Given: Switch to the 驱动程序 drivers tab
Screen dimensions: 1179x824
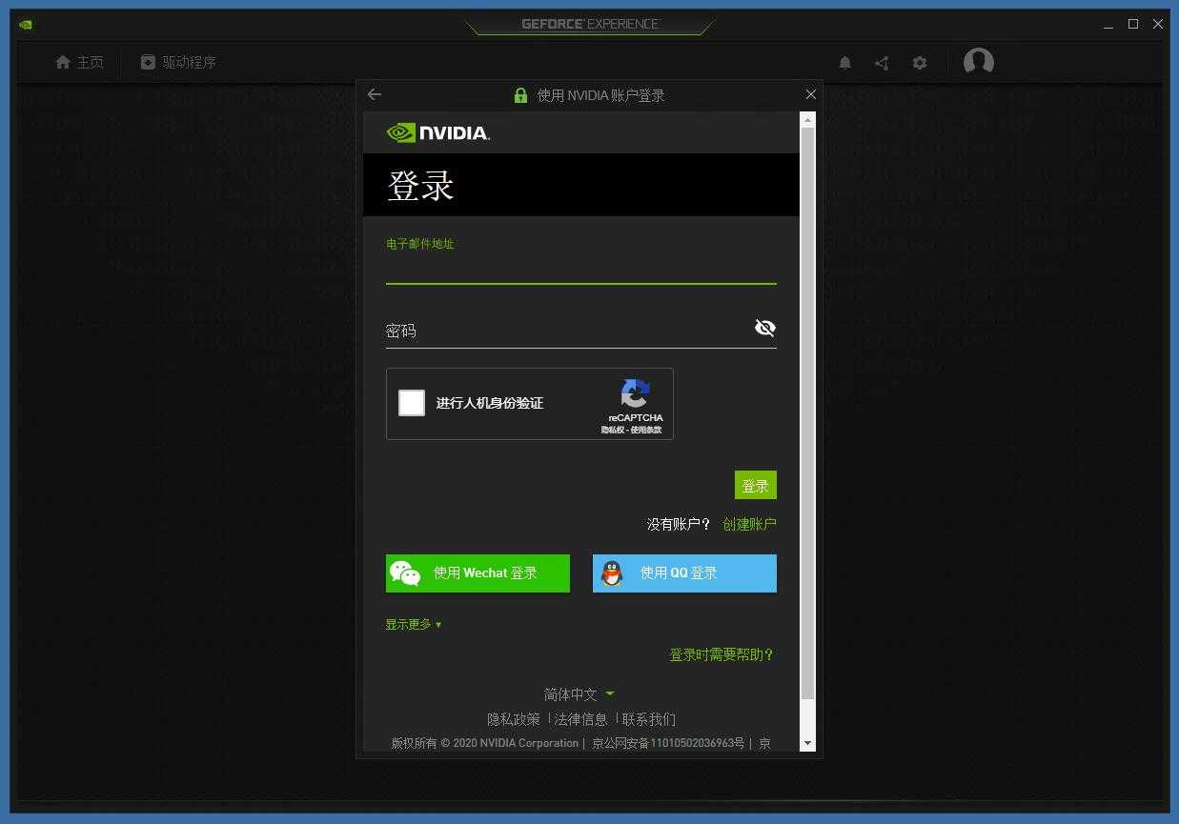Looking at the screenshot, I should [178, 62].
